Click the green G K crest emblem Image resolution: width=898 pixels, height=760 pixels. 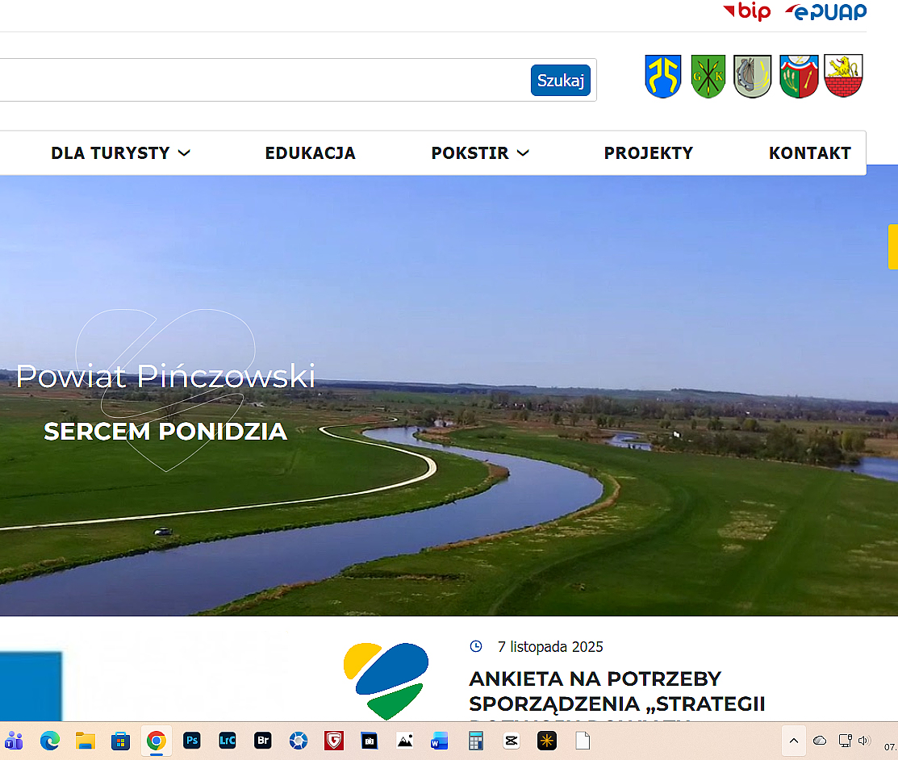(708, 76)
